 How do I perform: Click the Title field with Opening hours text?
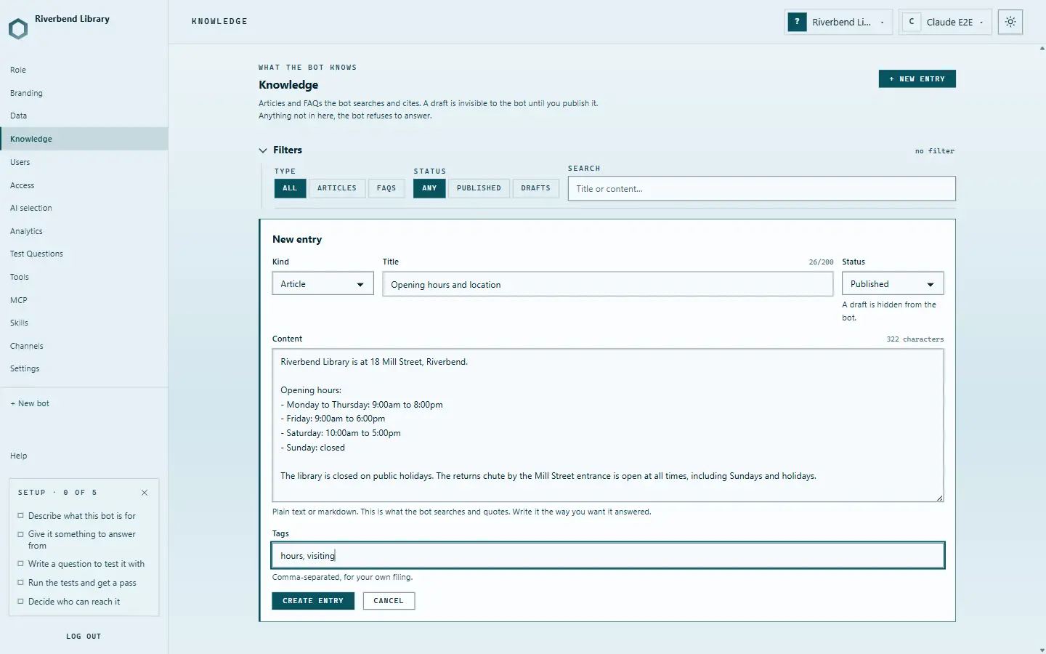[x=608, y=284]
